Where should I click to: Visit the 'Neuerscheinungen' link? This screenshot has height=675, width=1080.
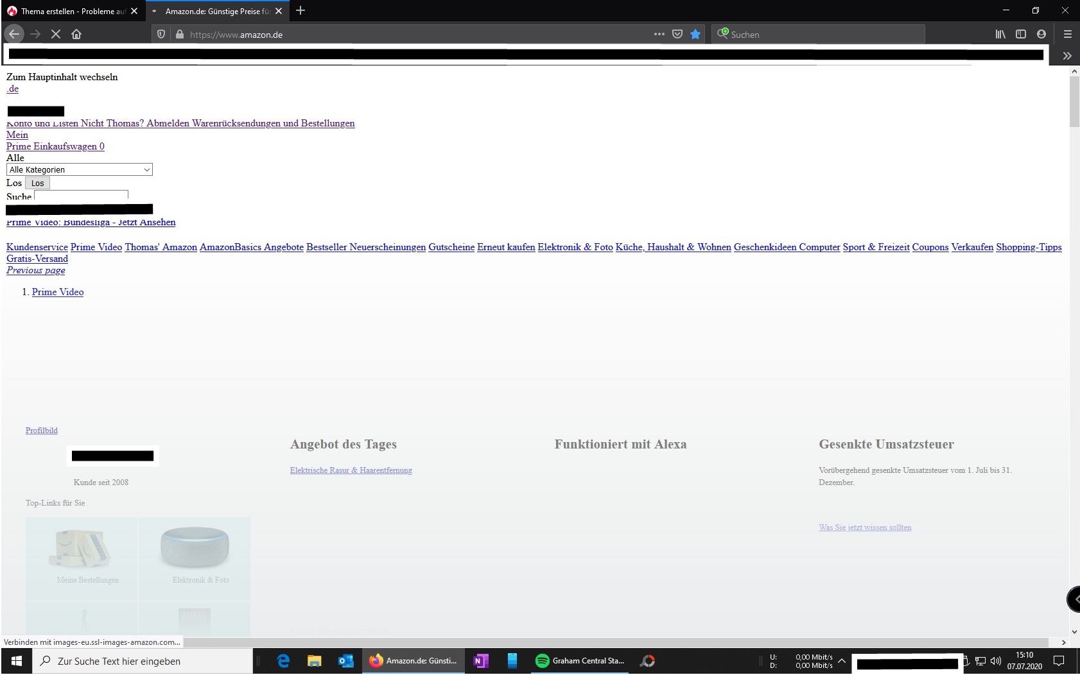pyautogui.click(x=388, y=247)
